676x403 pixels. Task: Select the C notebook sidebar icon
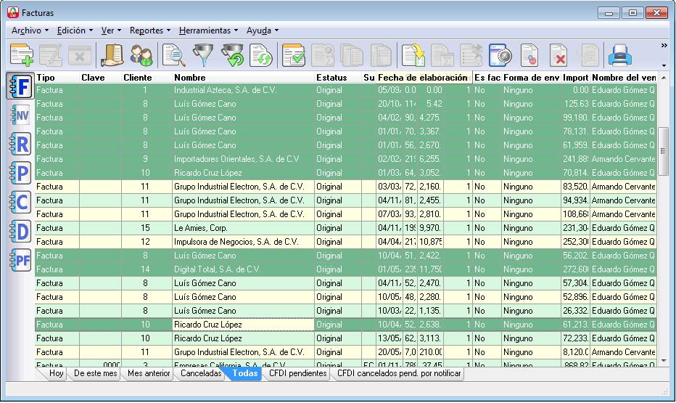[20, 202]
